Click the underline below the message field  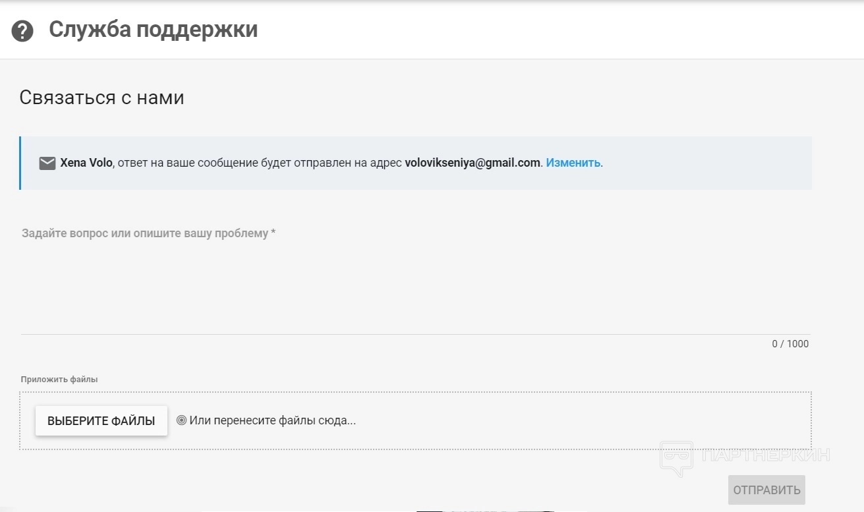point(415,334)
